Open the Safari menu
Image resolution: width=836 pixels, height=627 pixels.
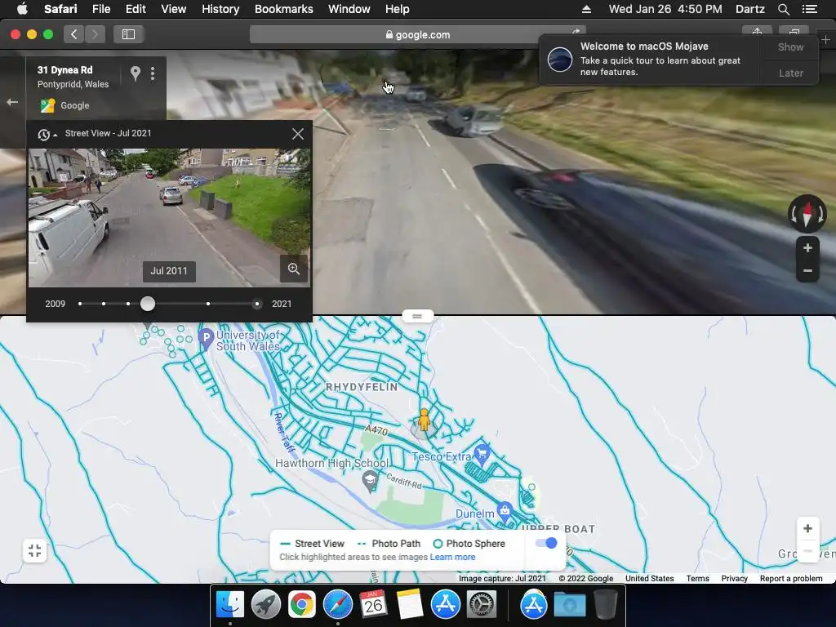pyautogui.click(x=60, y=9)
